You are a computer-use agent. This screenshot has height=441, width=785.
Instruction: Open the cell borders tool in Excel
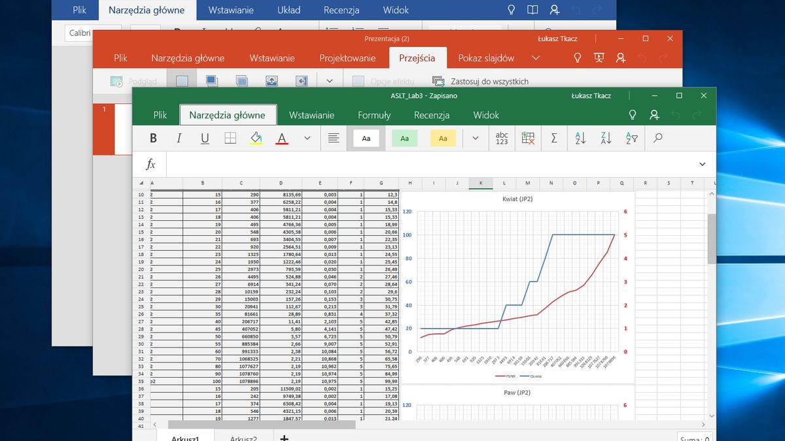(230, 138)
